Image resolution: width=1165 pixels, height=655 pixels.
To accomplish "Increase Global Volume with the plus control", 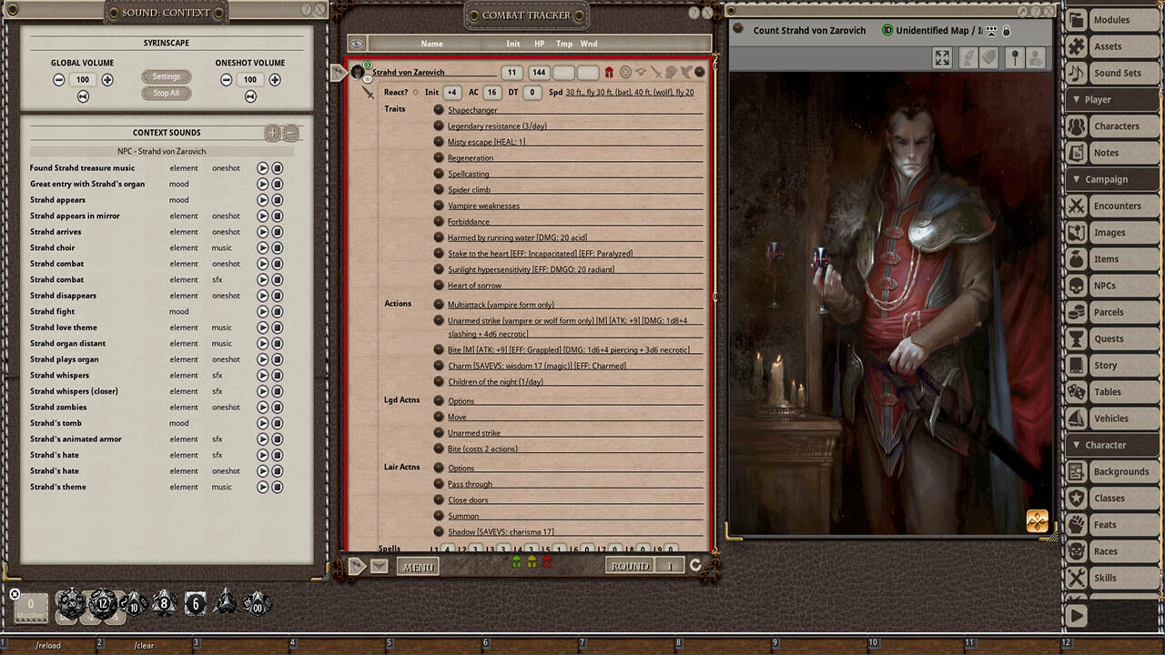I will [x=107, y=79].
